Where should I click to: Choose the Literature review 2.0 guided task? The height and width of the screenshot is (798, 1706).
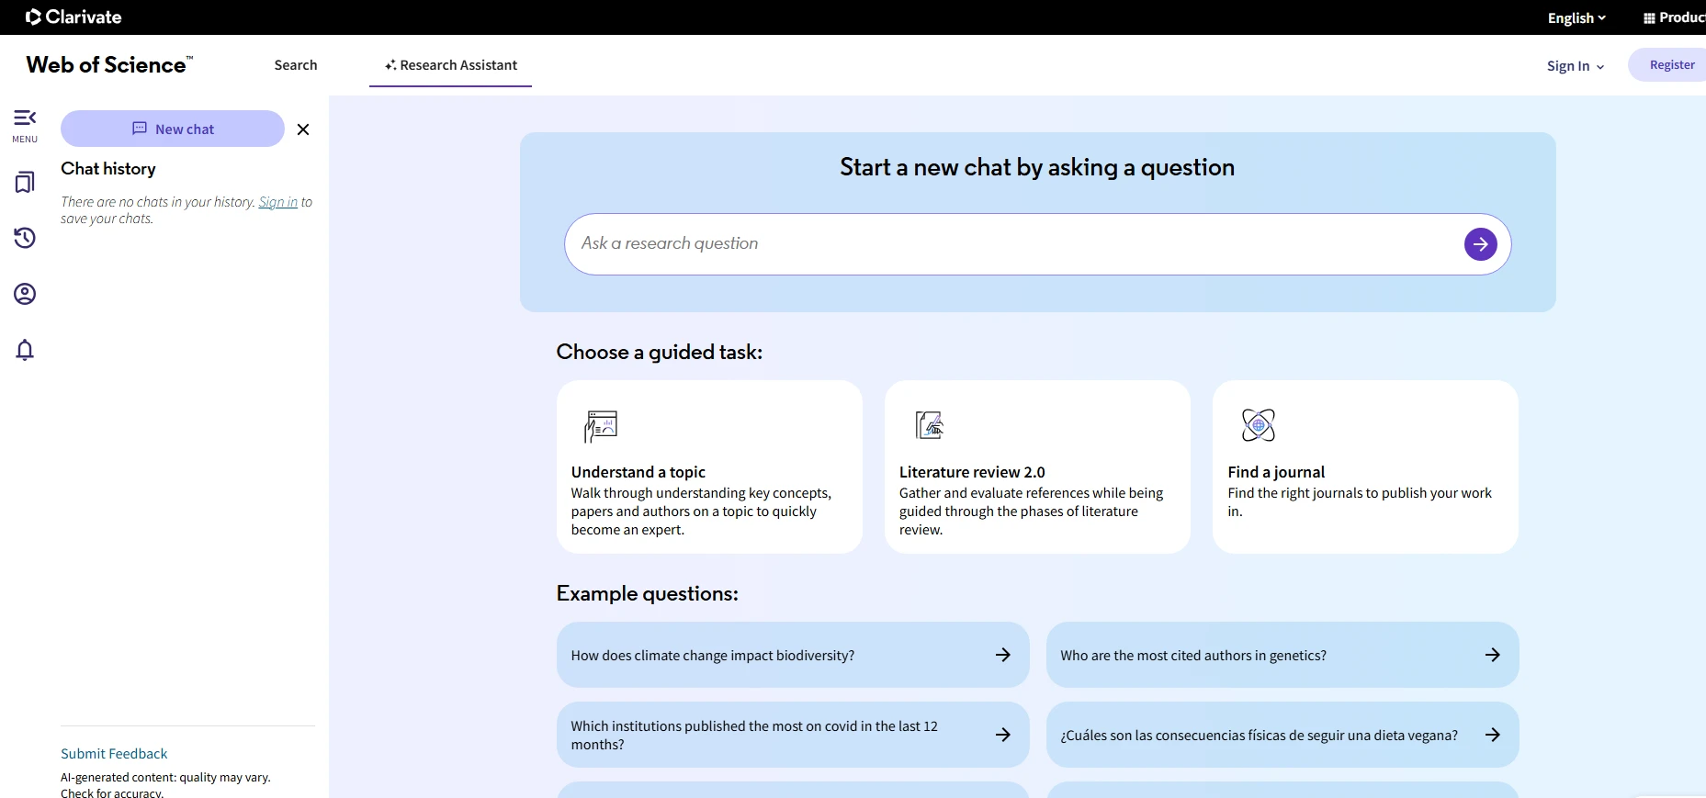click(x=1037, y=467)
